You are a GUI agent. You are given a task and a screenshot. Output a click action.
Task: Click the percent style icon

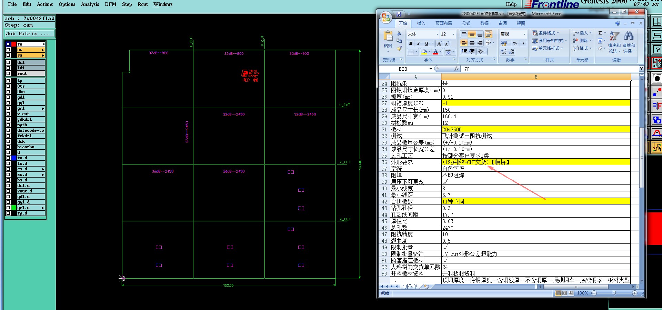pos(515,43)
